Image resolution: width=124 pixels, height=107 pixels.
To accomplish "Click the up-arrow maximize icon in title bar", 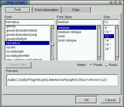I will (x=116, y=3).
